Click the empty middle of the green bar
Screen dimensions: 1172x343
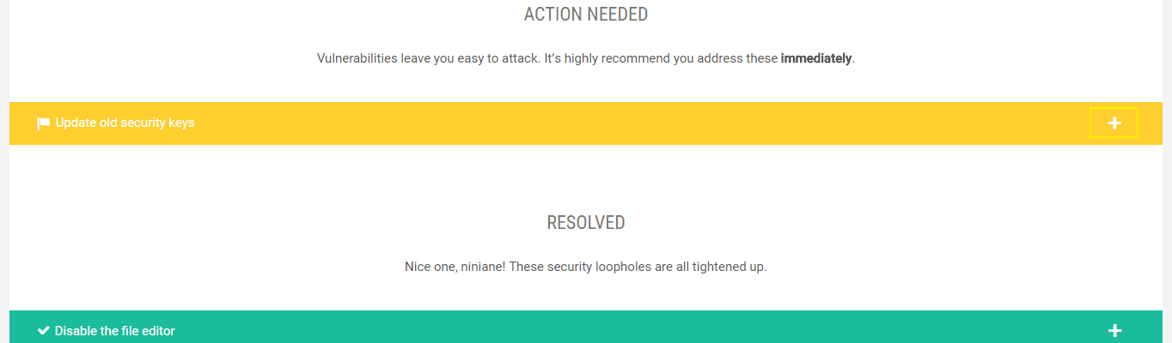point(601,331)
